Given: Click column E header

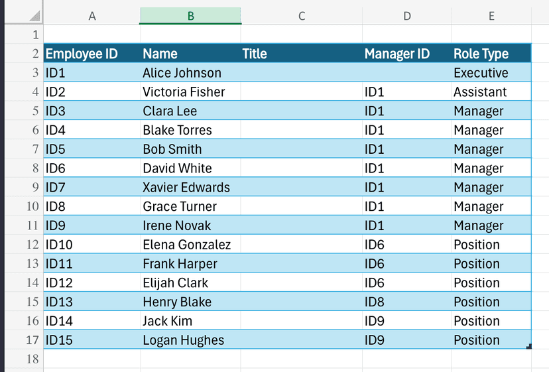Looking at the screenshot, I should 491,16.
